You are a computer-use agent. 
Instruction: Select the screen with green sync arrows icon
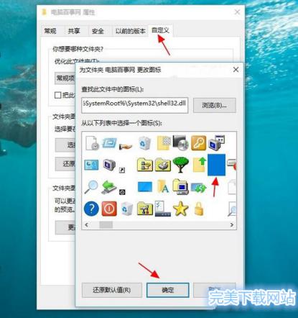[199, 188]
